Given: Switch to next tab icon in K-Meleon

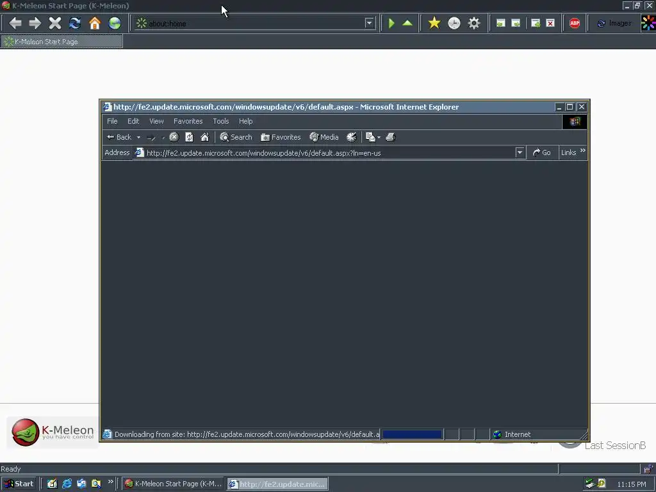Looking at the screenshot, I should click(x=516, y=23).
